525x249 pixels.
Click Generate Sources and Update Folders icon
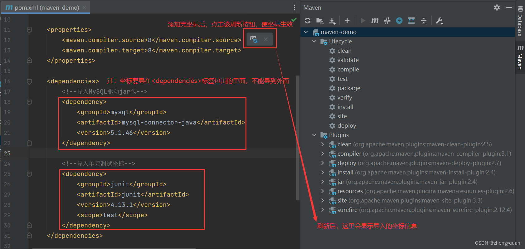320,21
